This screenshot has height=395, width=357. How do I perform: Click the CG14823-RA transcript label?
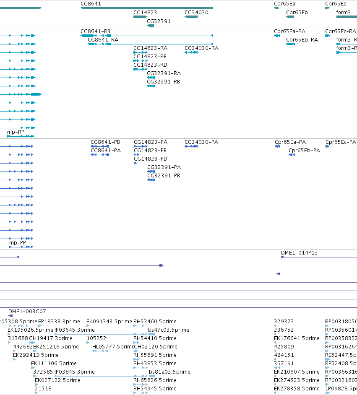click(151, 48)
